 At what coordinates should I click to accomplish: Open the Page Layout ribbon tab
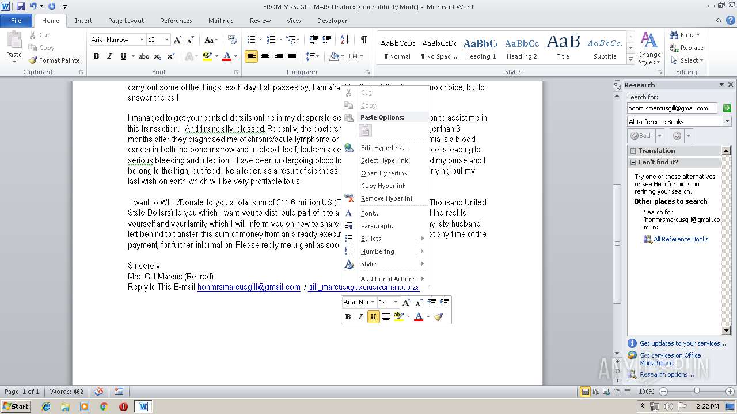126,21
